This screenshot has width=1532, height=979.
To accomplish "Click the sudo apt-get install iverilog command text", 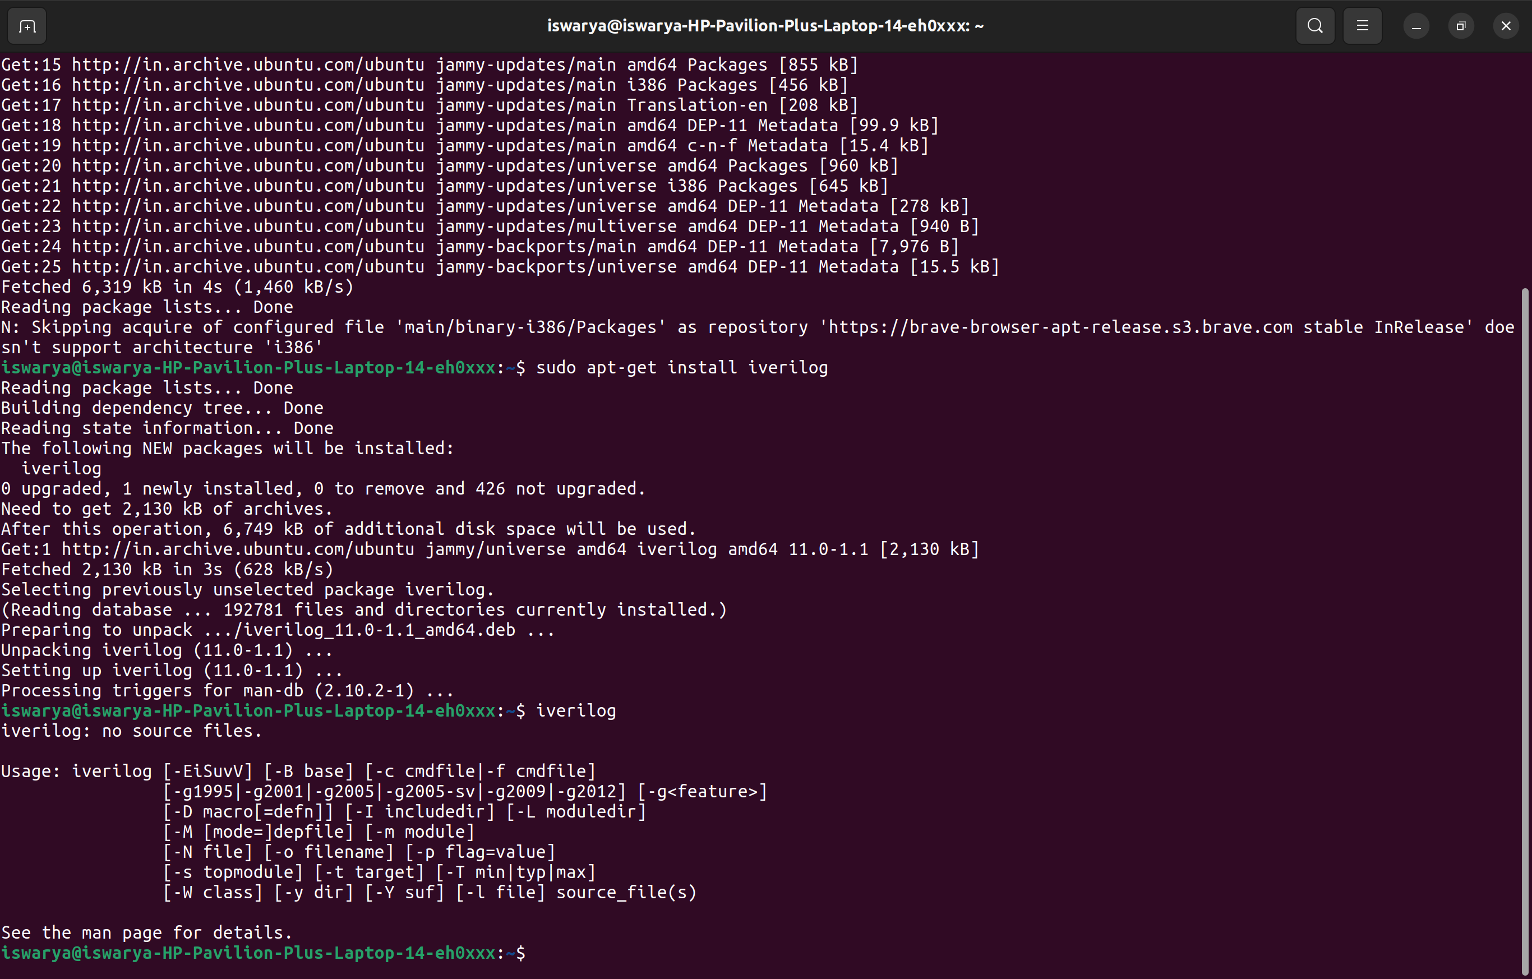I will pos(681,367).
